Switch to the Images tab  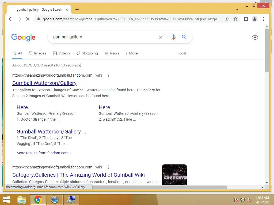click(x=37, y=53)
